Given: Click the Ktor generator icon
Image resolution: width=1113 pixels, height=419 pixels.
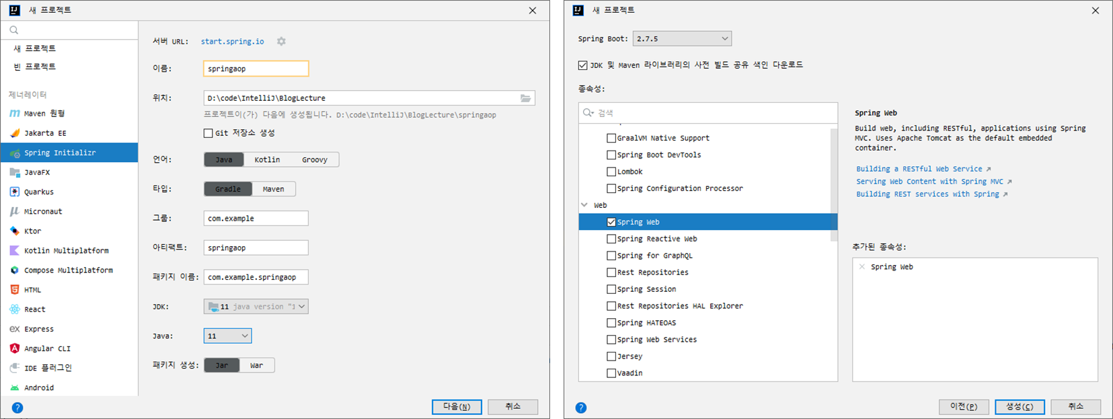Looking at the screenshot, I should pos(15,231).
